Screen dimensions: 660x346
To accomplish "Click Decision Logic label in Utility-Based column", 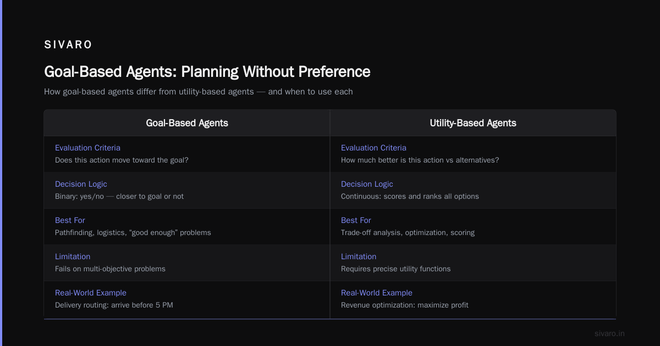I will pos(367,184).
